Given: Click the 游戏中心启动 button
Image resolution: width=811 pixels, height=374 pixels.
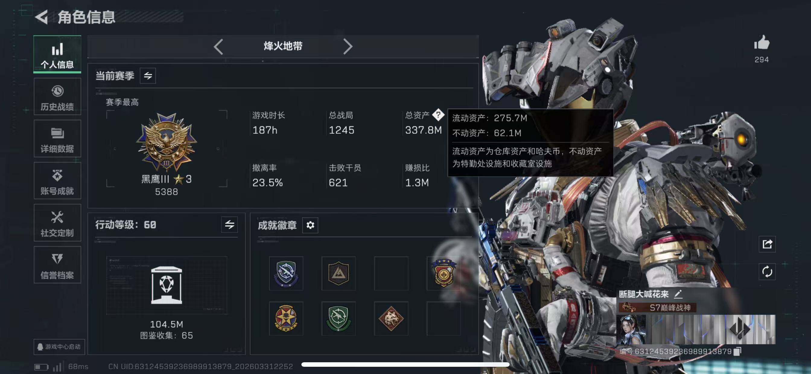Looking at the screenshot, I should pos(59,347).
